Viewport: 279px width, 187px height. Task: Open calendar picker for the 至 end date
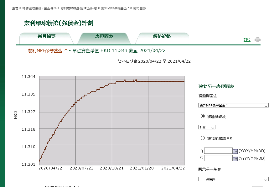[x=235, y=158]
